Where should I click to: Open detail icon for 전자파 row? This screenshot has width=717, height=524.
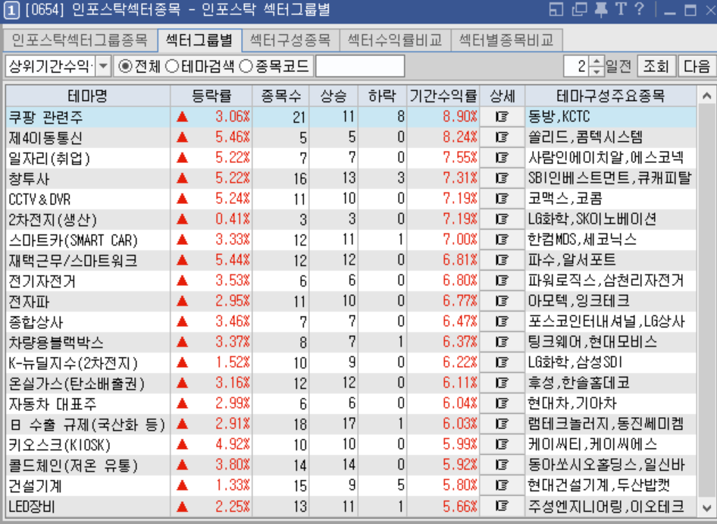pyautogui.click(x=502, y=301)
